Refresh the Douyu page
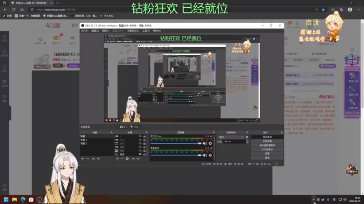Screen dimensions: 364x204 [14, 10]
